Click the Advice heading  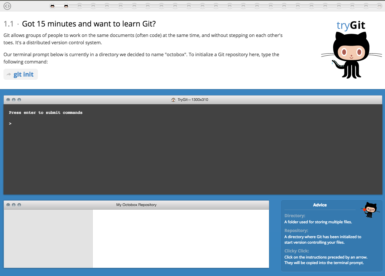click(320, 205)
